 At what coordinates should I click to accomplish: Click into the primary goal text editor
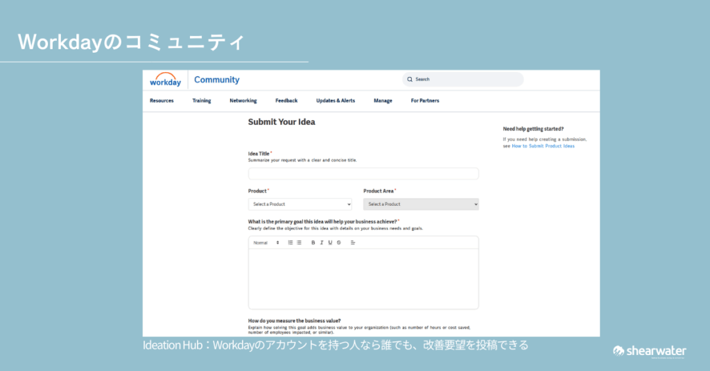coord(363,279)
